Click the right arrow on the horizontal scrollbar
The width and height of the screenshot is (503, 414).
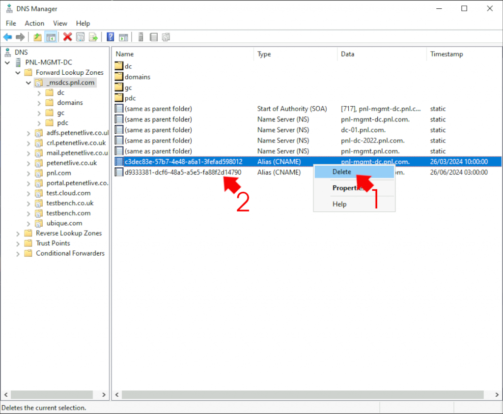point(496,394)
